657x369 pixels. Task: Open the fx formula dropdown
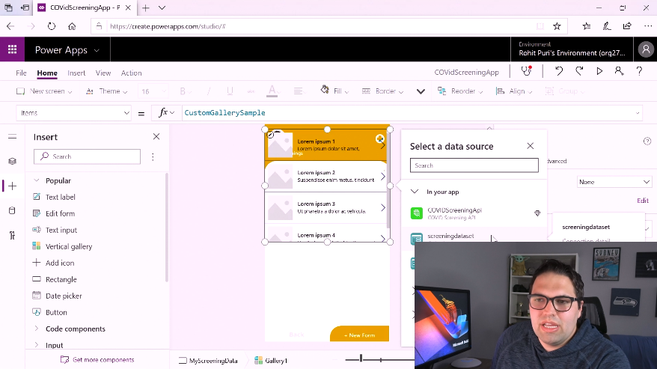pyautogui.click(x=166, y=113)
